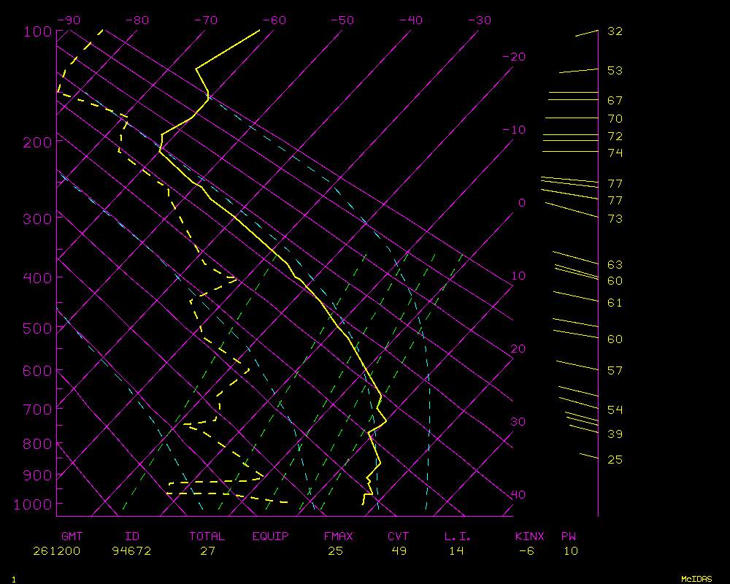Select the 500 pressure level label
This screenshot has width=730, height=584.
point(37,329)
